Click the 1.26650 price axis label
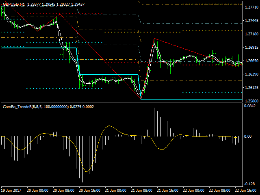 (x=251, y=61)
